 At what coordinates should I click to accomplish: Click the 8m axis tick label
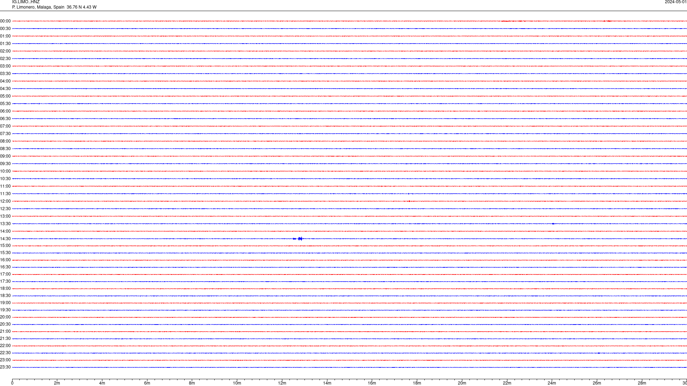(192, 383)
